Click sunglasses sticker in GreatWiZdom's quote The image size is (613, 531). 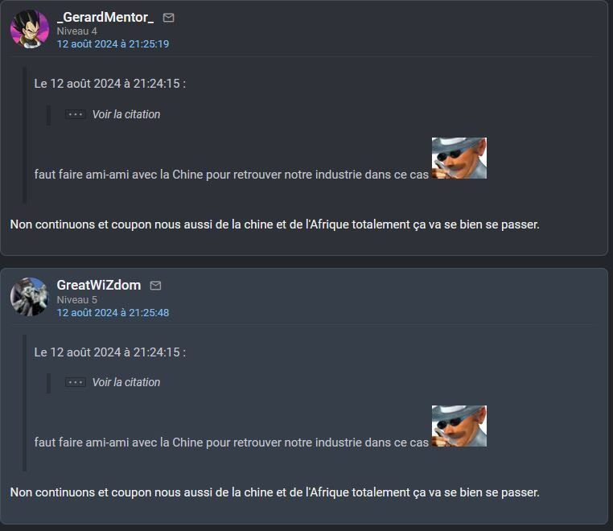point(459,426)
